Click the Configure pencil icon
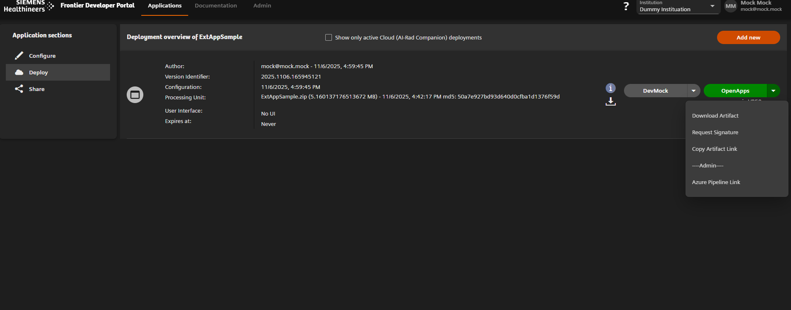791x310 pixels. 19,56
